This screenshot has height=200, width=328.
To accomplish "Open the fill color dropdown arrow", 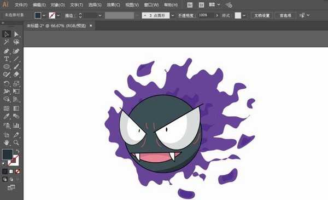I will click(x=44, y=15).
